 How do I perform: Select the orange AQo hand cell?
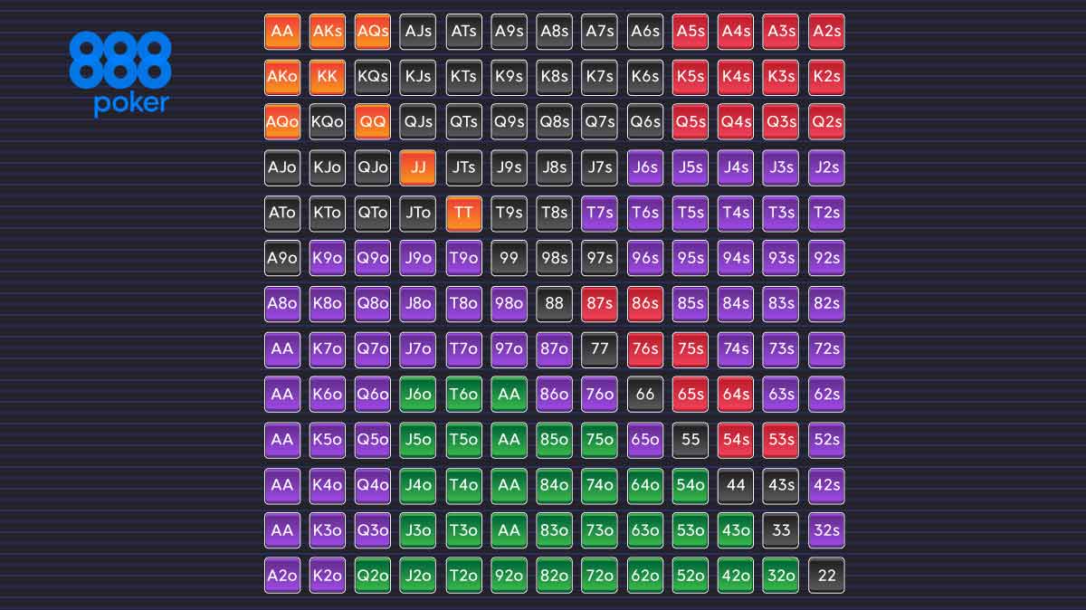click(282, 122)
